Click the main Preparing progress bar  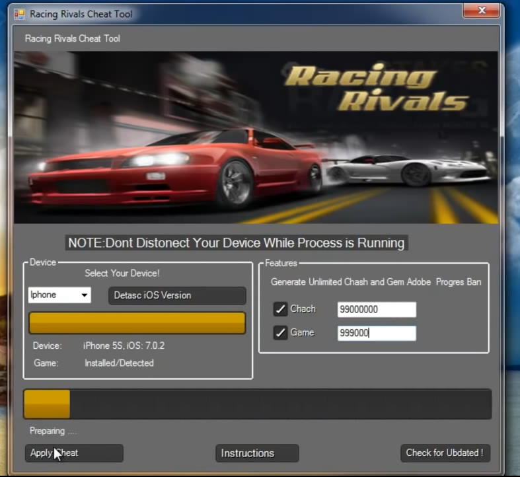(257, 404)
